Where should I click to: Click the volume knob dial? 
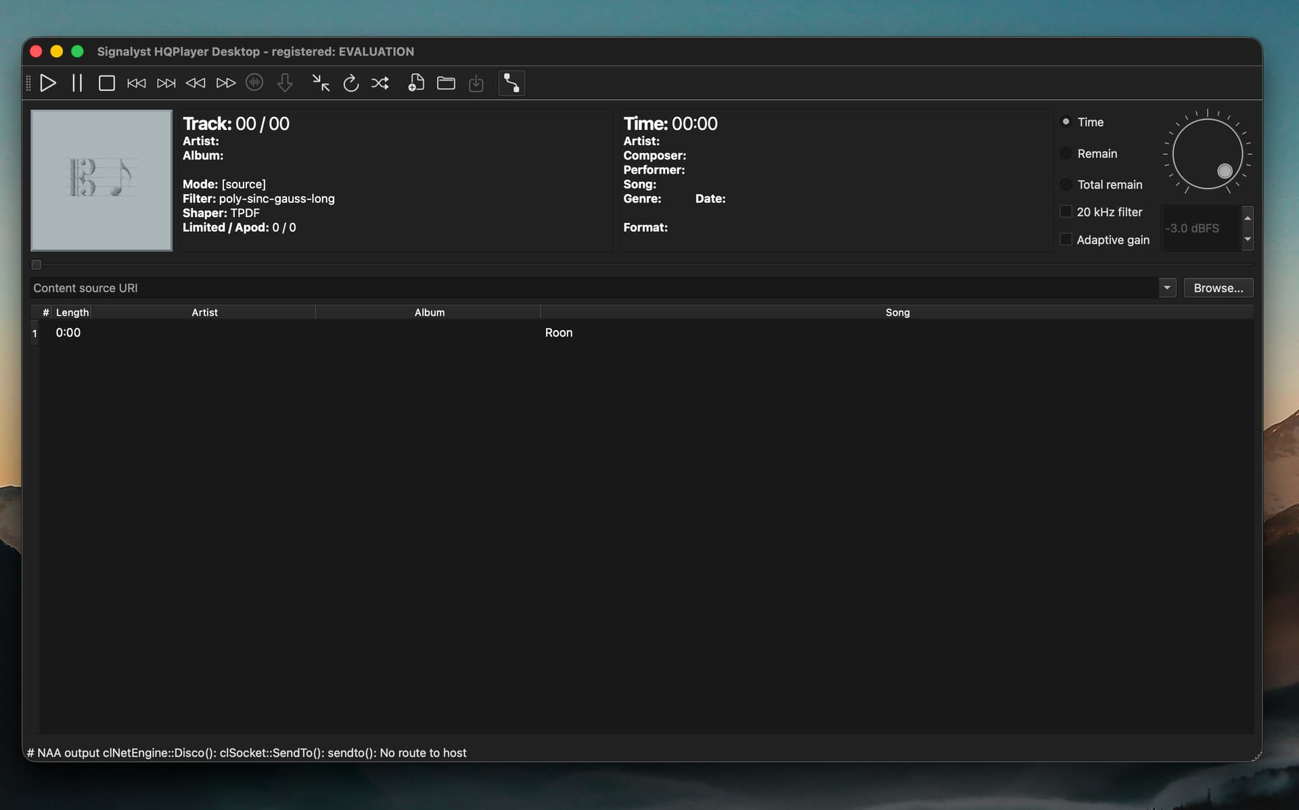click(1207, 153)
